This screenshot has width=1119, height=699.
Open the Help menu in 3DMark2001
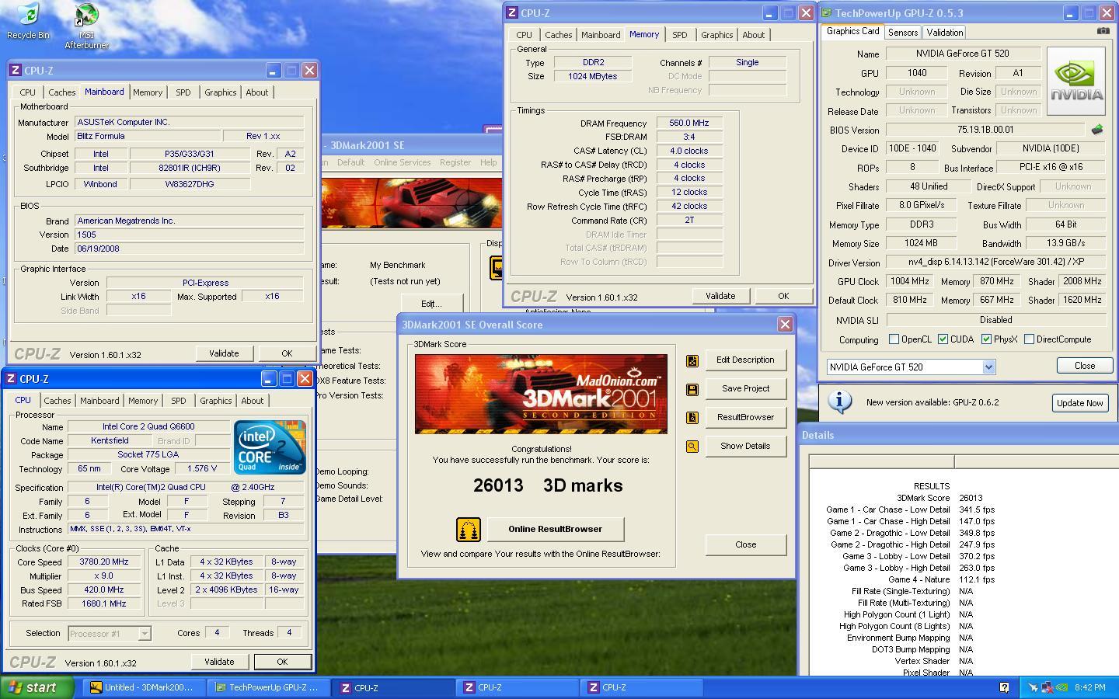488,162
